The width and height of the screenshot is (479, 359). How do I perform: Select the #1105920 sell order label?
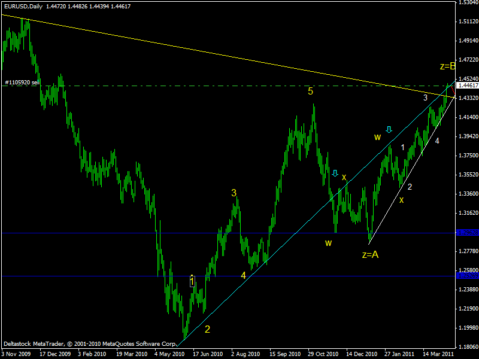[x=22, y=83]
